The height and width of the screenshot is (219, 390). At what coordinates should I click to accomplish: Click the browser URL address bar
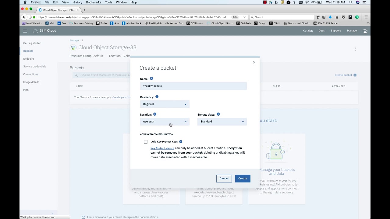pos(132,17)
